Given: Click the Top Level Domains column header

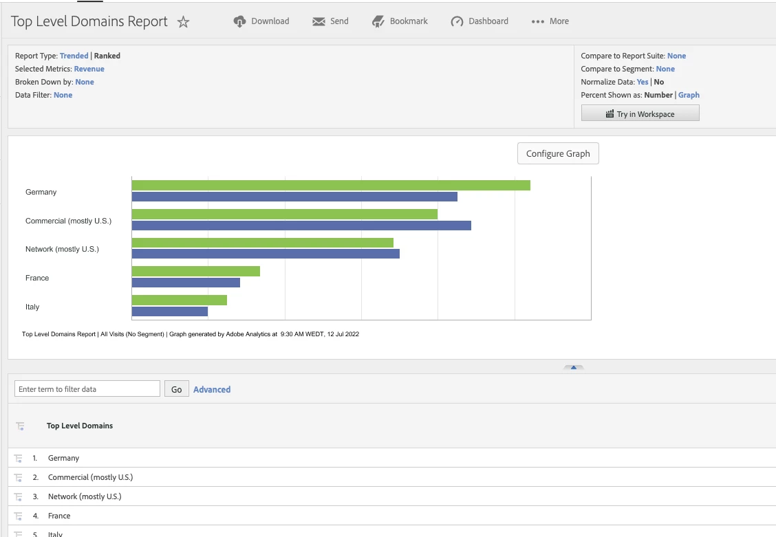Looking at the screenshot, I should pos(80,426).
